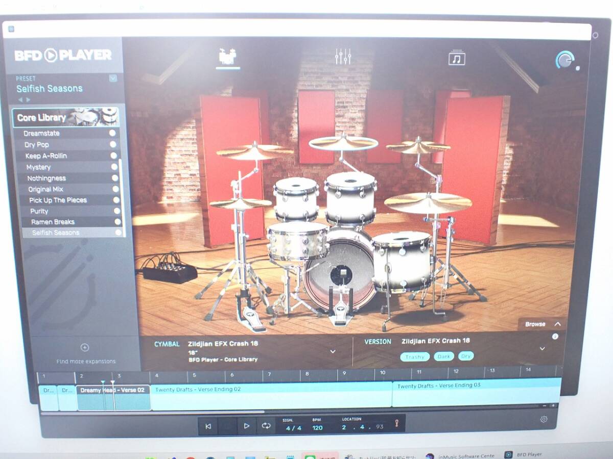Click the song location display
613x459 pixels.
tap(363, 426)
